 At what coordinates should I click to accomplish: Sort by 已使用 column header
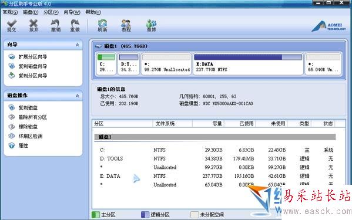pos(240,123)
